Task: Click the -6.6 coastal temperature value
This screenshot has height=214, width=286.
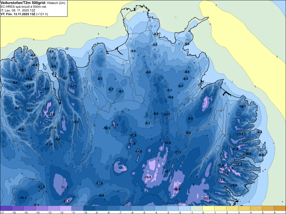Action: (x=261, y=155)
